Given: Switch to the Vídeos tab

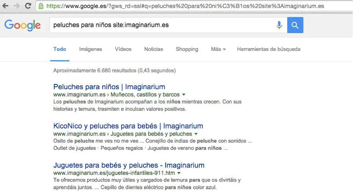Looking at the screenshot, I should tap(123, 49).
